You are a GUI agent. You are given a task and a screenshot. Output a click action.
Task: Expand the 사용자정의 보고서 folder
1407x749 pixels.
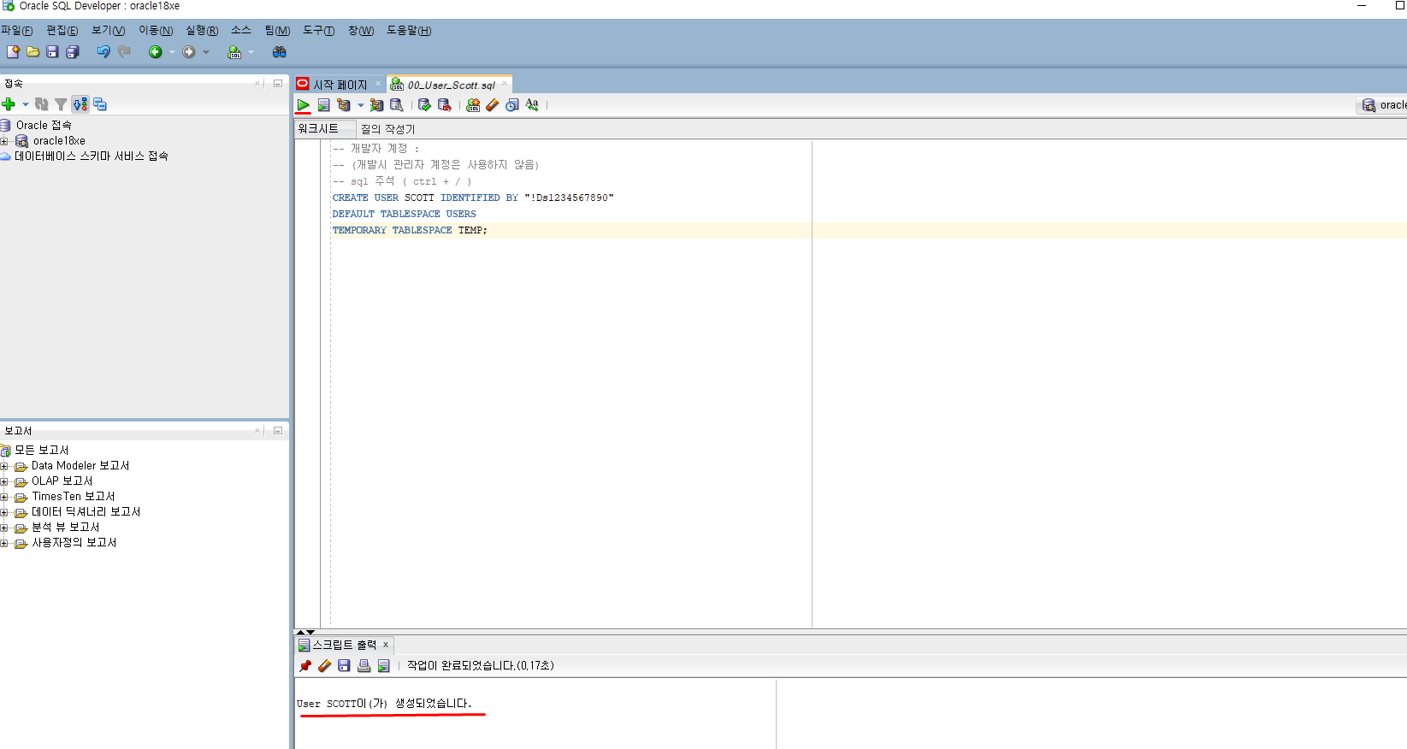4,543
